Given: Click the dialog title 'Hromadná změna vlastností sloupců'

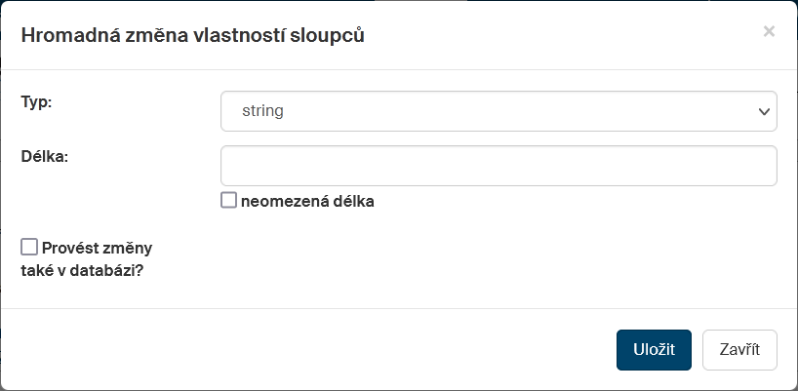Looking at the screenshot, I should click(x=193, y=35).
